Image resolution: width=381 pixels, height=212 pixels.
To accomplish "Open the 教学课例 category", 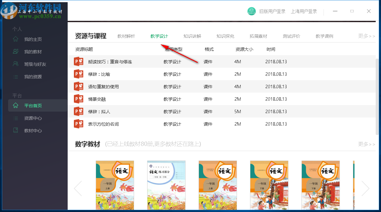I will (x=325, y=36).
